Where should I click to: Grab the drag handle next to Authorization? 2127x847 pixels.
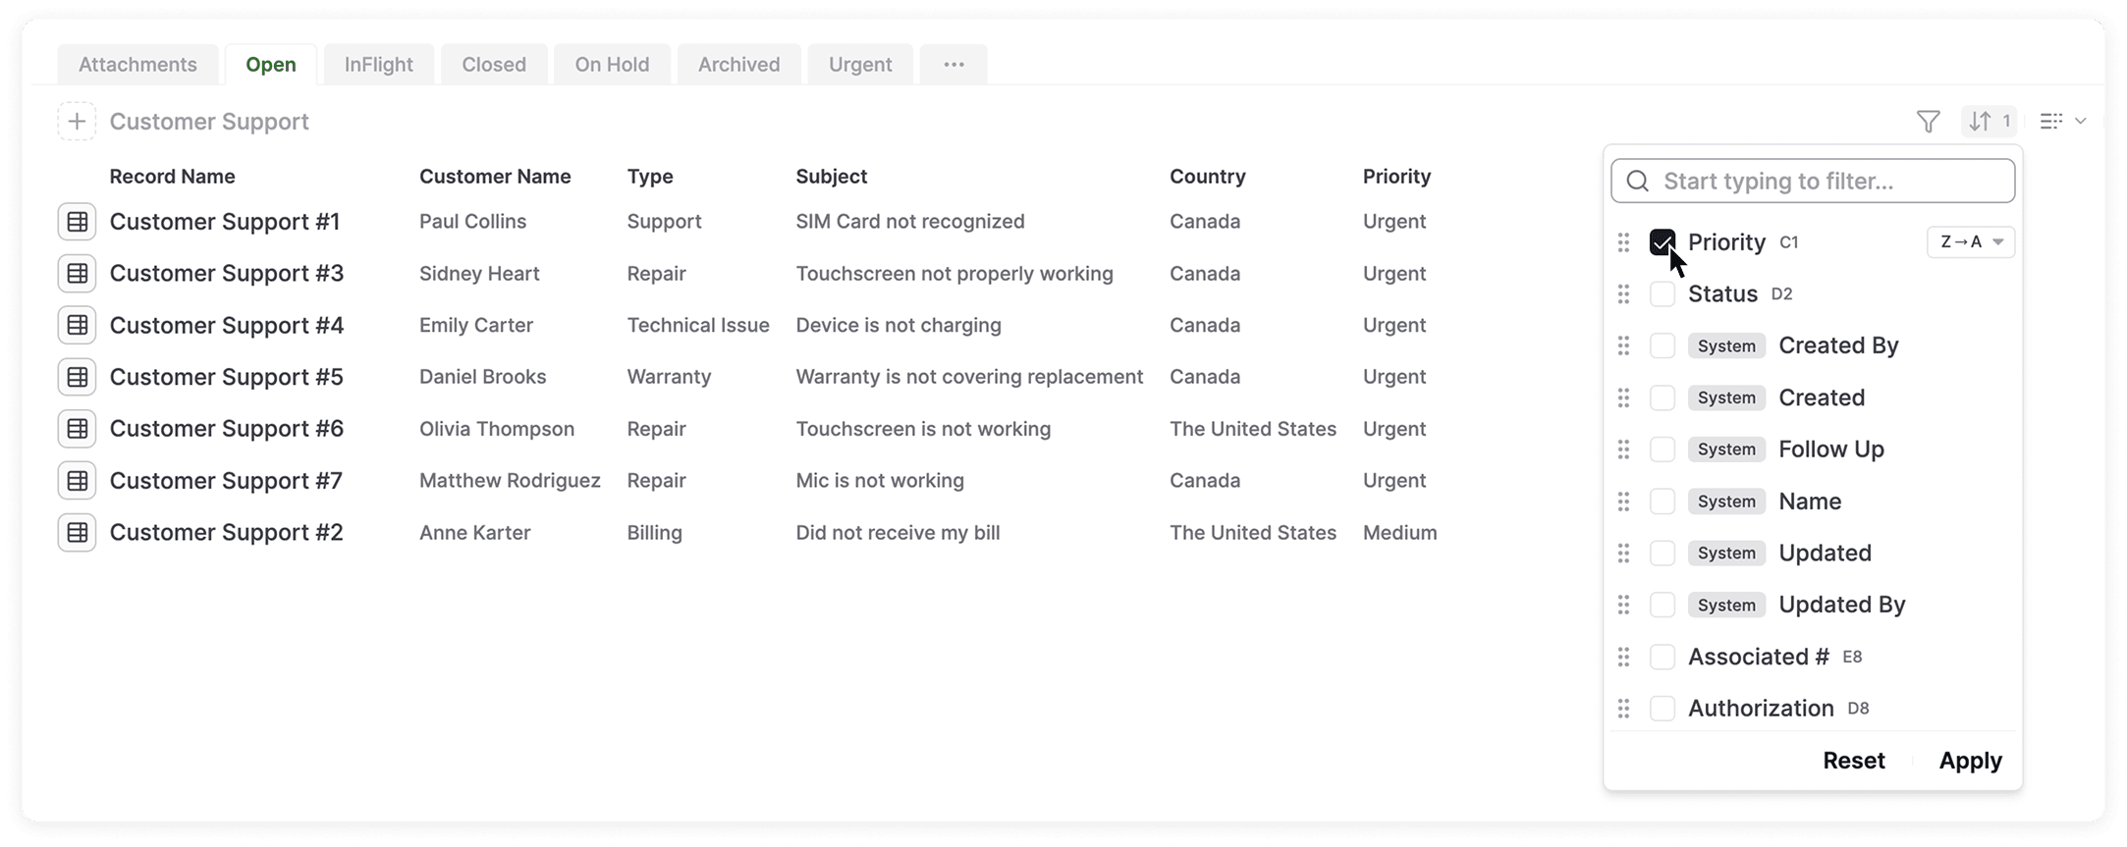[1623, 709]
